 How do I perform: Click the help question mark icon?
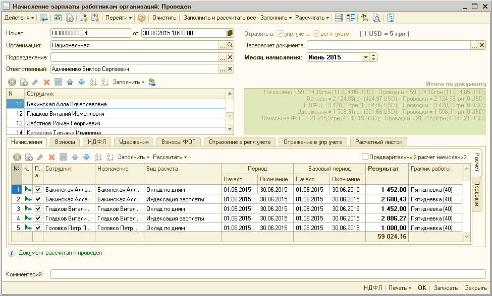coord(142,18)
